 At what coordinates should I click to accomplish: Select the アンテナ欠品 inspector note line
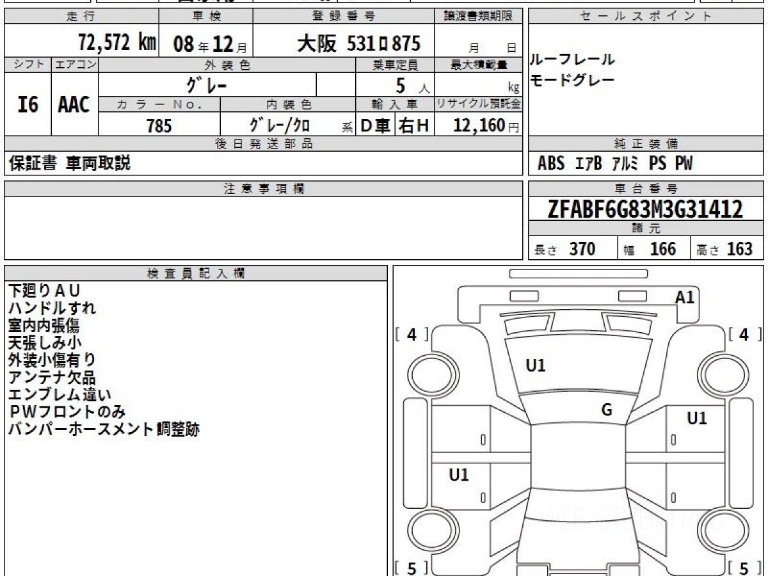(52, 378)
